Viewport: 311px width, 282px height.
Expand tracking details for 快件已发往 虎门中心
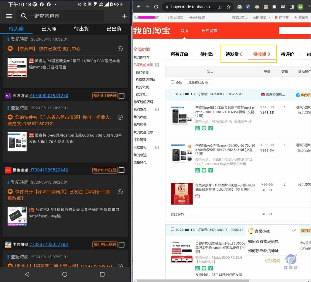(x=120, y=49)
